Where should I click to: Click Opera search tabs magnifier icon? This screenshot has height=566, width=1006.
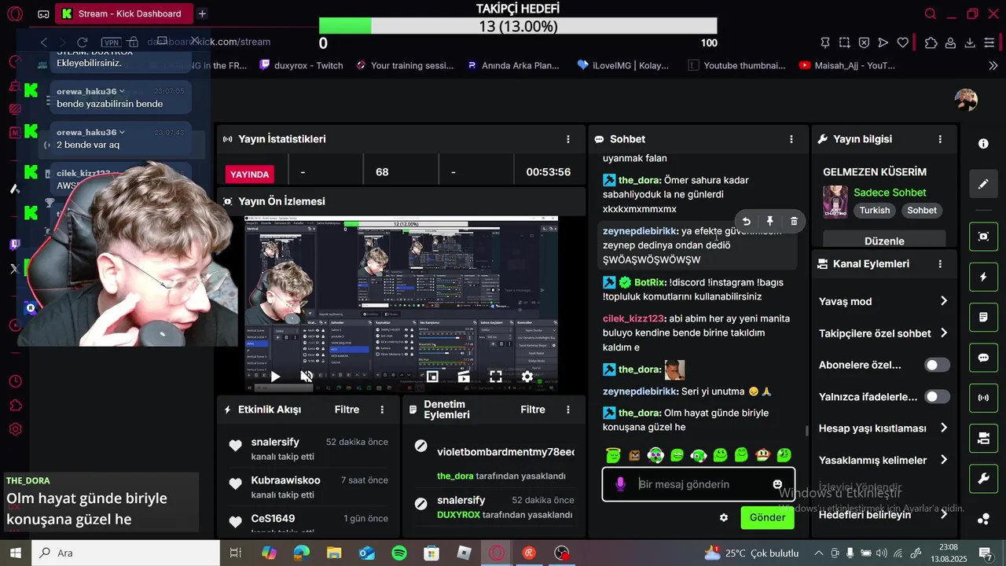tap(931, 13)
